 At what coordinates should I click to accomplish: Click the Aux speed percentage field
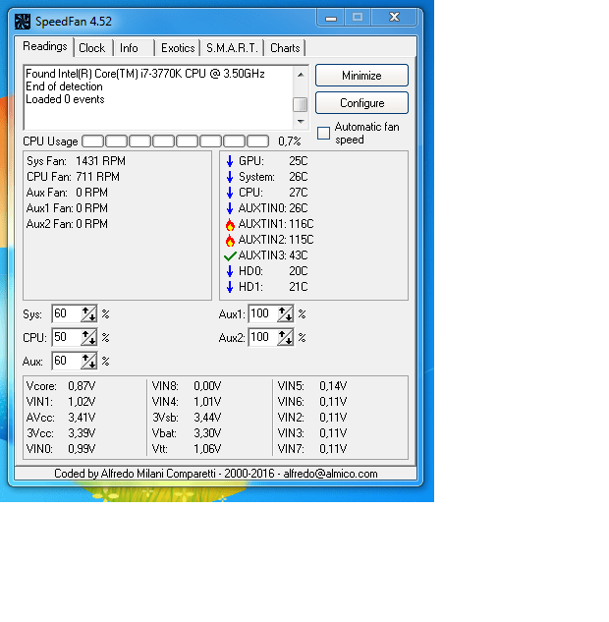click(x=66, y=361)
